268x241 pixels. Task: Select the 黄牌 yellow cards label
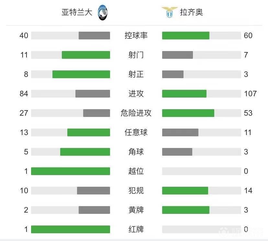(x=136, y=210)
